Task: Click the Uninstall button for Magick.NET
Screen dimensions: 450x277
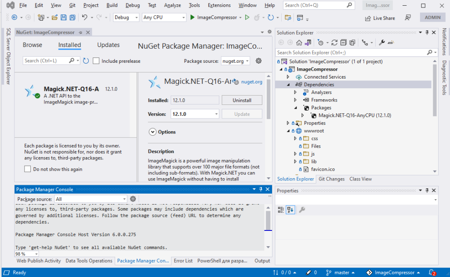Action: (x=242, y=101)
